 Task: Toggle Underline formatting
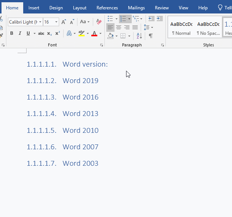28,33
